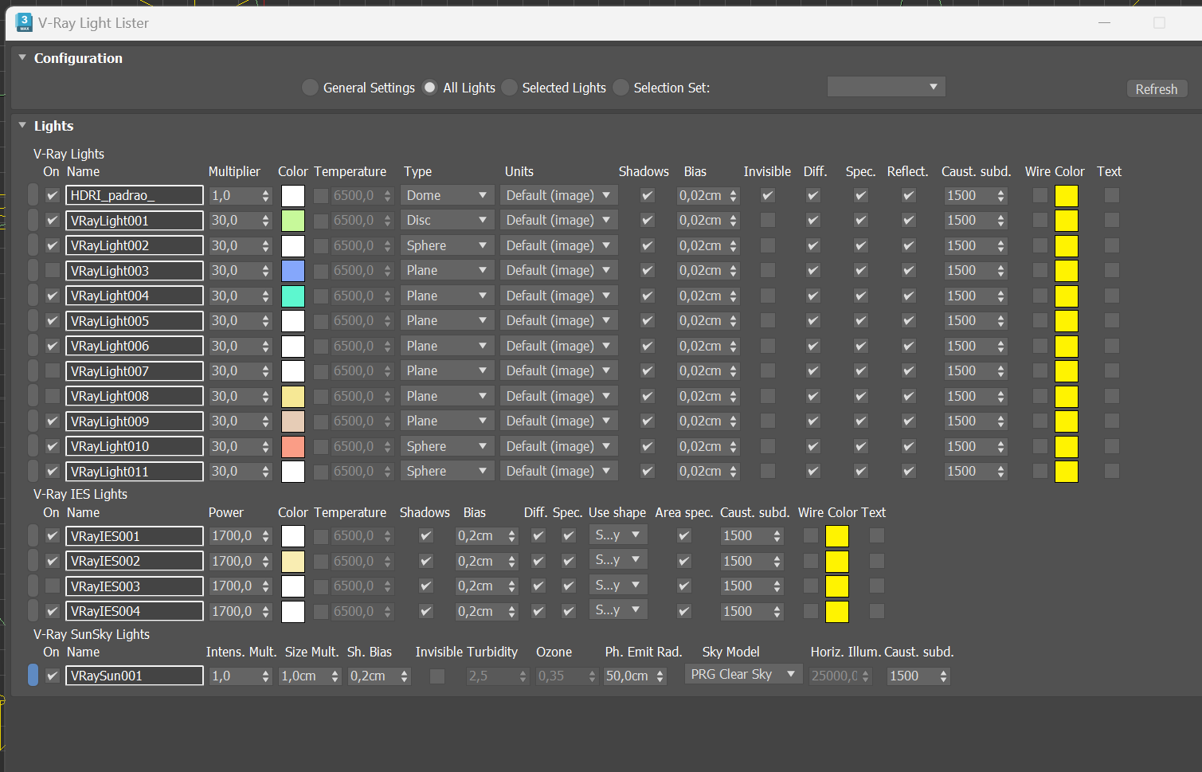This screenshot has height=772, width=1202.
Task: Click the HDRI_padrao_ name field
Action: 135,195
